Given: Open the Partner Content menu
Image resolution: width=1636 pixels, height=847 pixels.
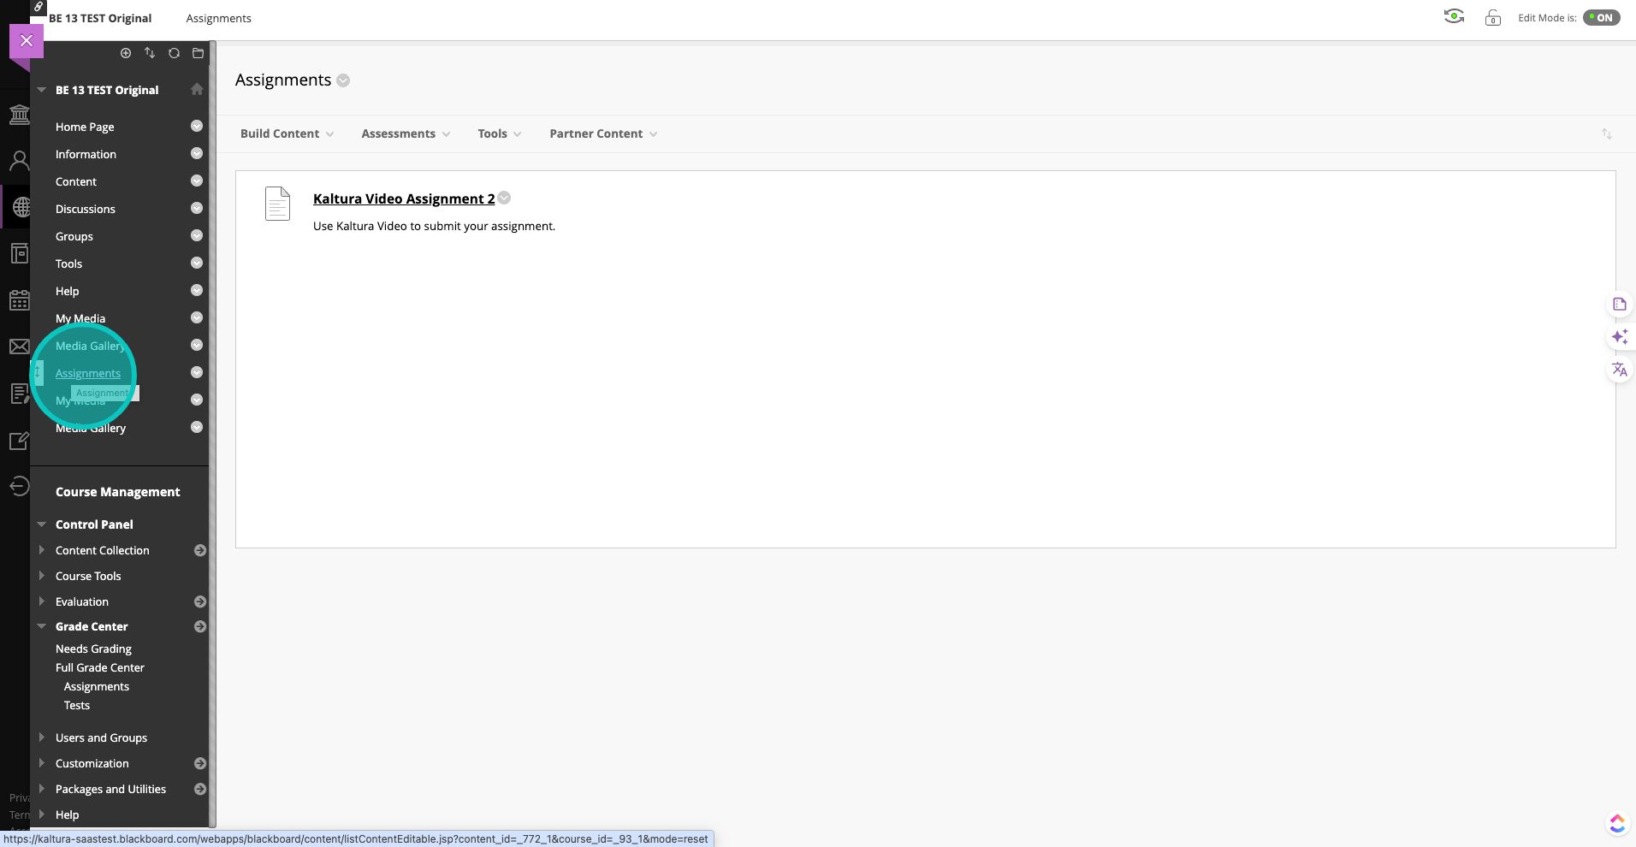Looking at the screenshot, I should pos(602,133).
